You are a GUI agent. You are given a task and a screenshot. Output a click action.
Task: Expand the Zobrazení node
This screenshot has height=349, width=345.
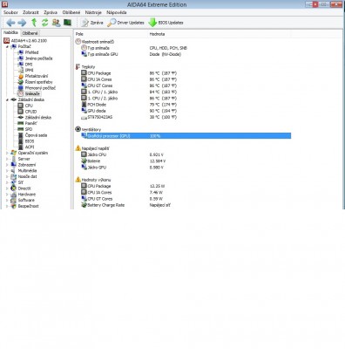[x=7, y=165]
